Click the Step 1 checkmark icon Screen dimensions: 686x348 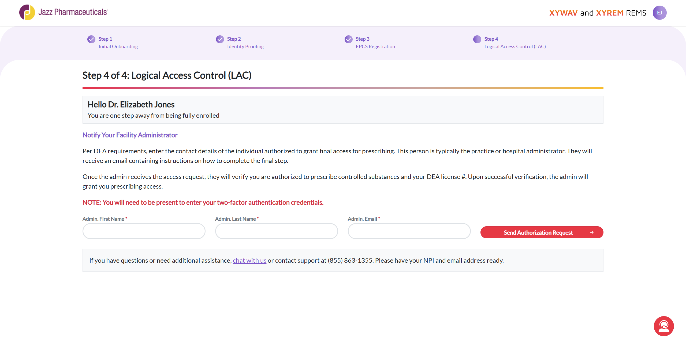tap(91, 39)
